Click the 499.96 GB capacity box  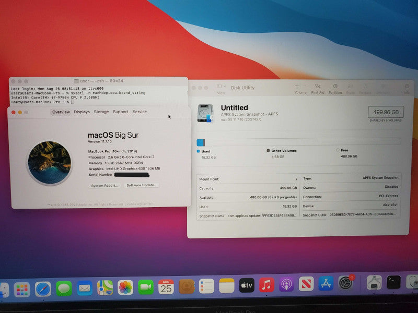386,112
